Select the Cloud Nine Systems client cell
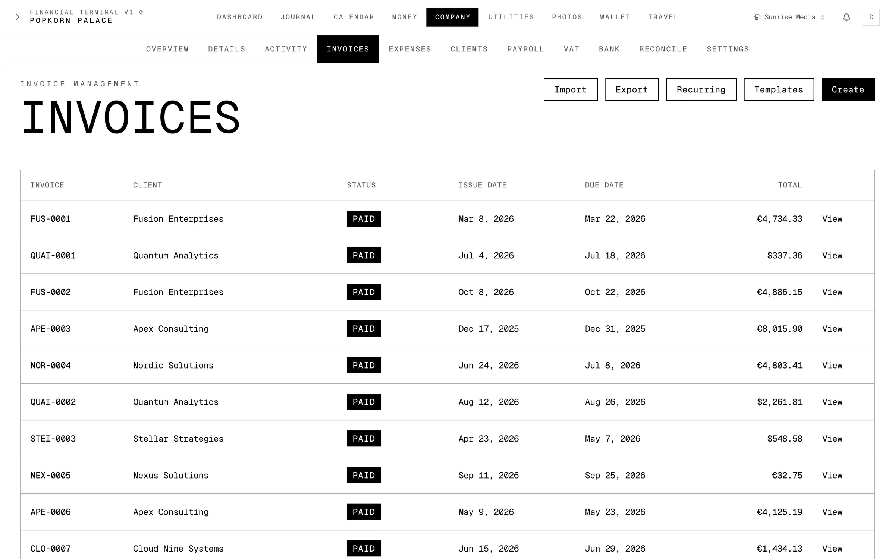 coord(178,549)
